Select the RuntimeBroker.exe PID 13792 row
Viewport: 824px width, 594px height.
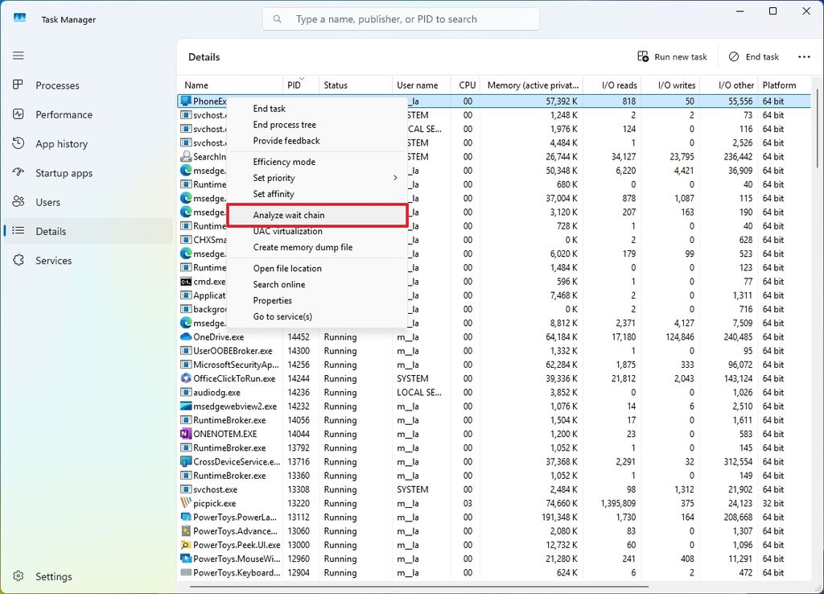[x=494, y=448]
